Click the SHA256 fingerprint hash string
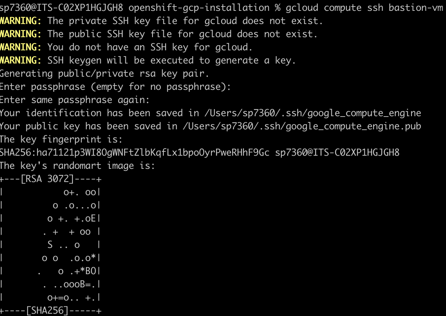 click(x=135, y=153)
